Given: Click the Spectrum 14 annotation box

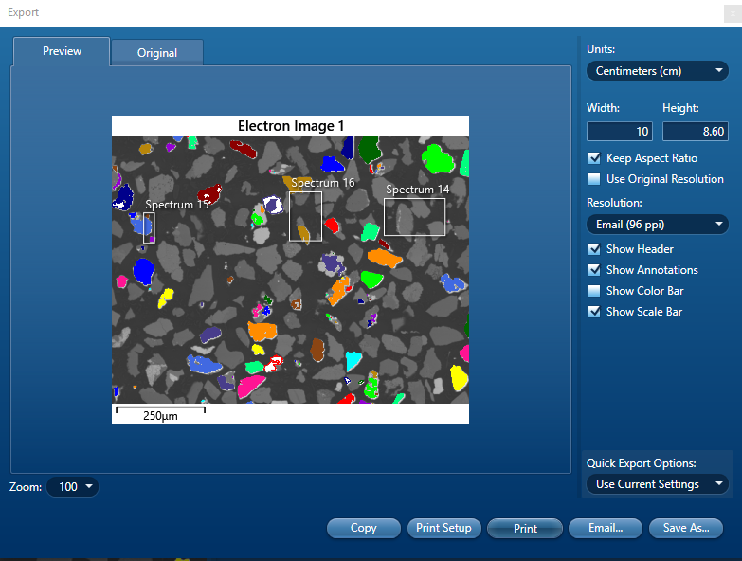Looking at the screenshot, I should (x=414, y=216).
